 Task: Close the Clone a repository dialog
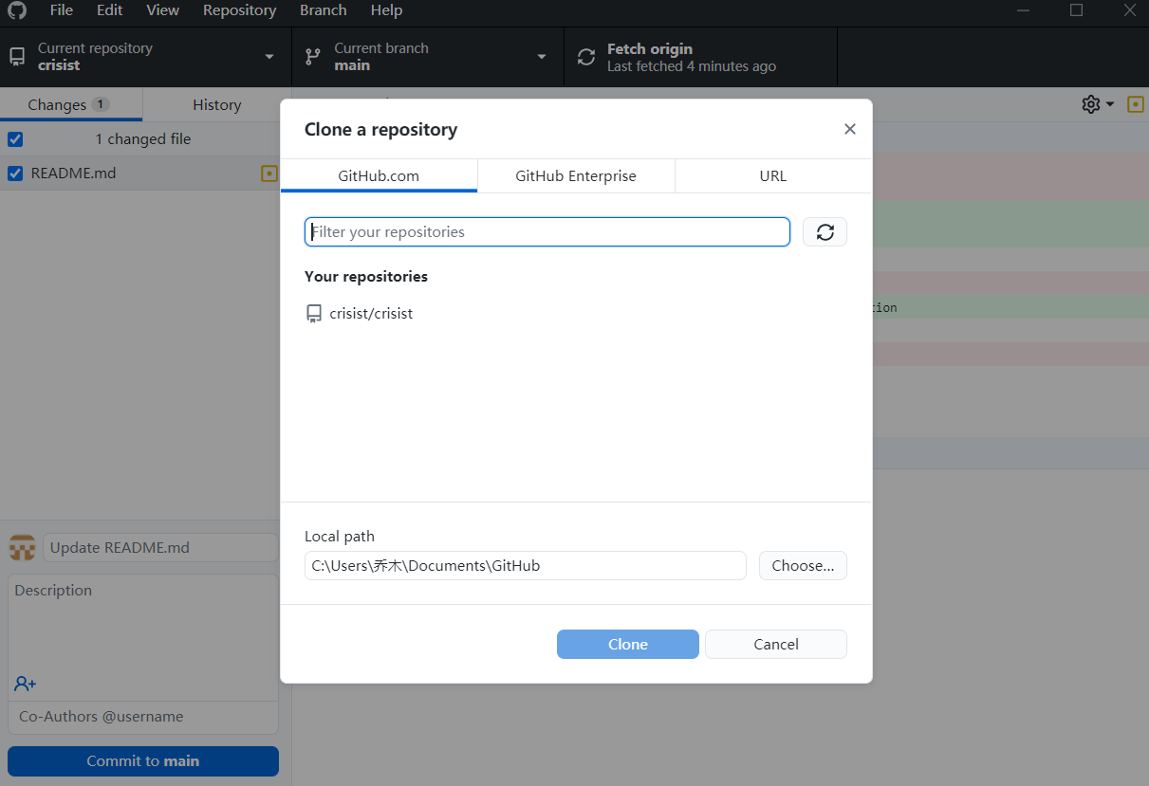coord(850,129)
